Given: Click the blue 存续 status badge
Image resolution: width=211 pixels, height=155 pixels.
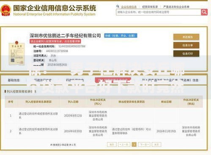Looking at the screenshot, I should [121, 35].
